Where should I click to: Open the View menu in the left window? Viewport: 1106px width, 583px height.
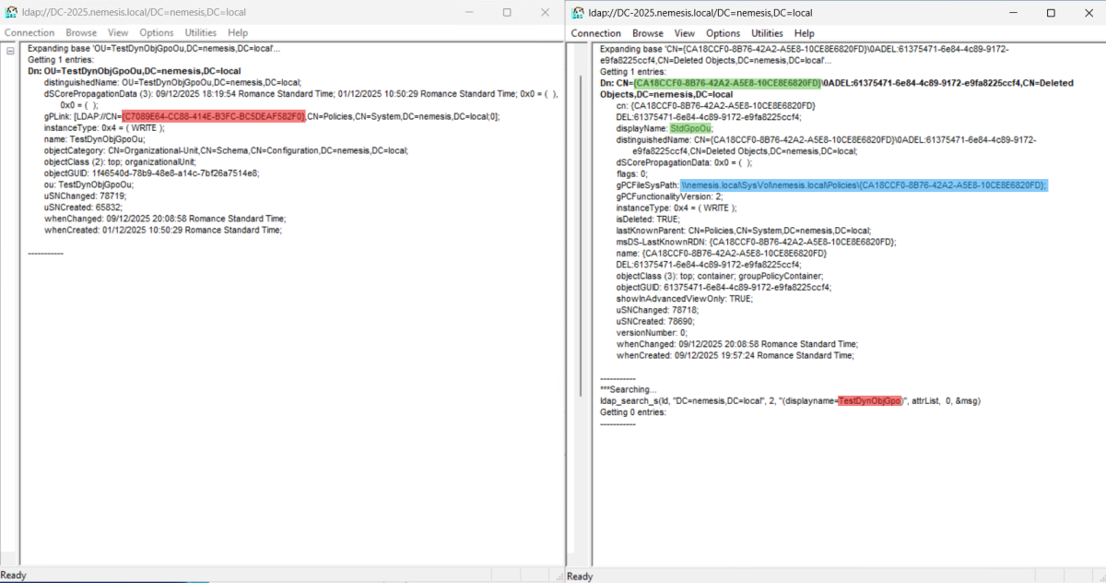point(117,32)
